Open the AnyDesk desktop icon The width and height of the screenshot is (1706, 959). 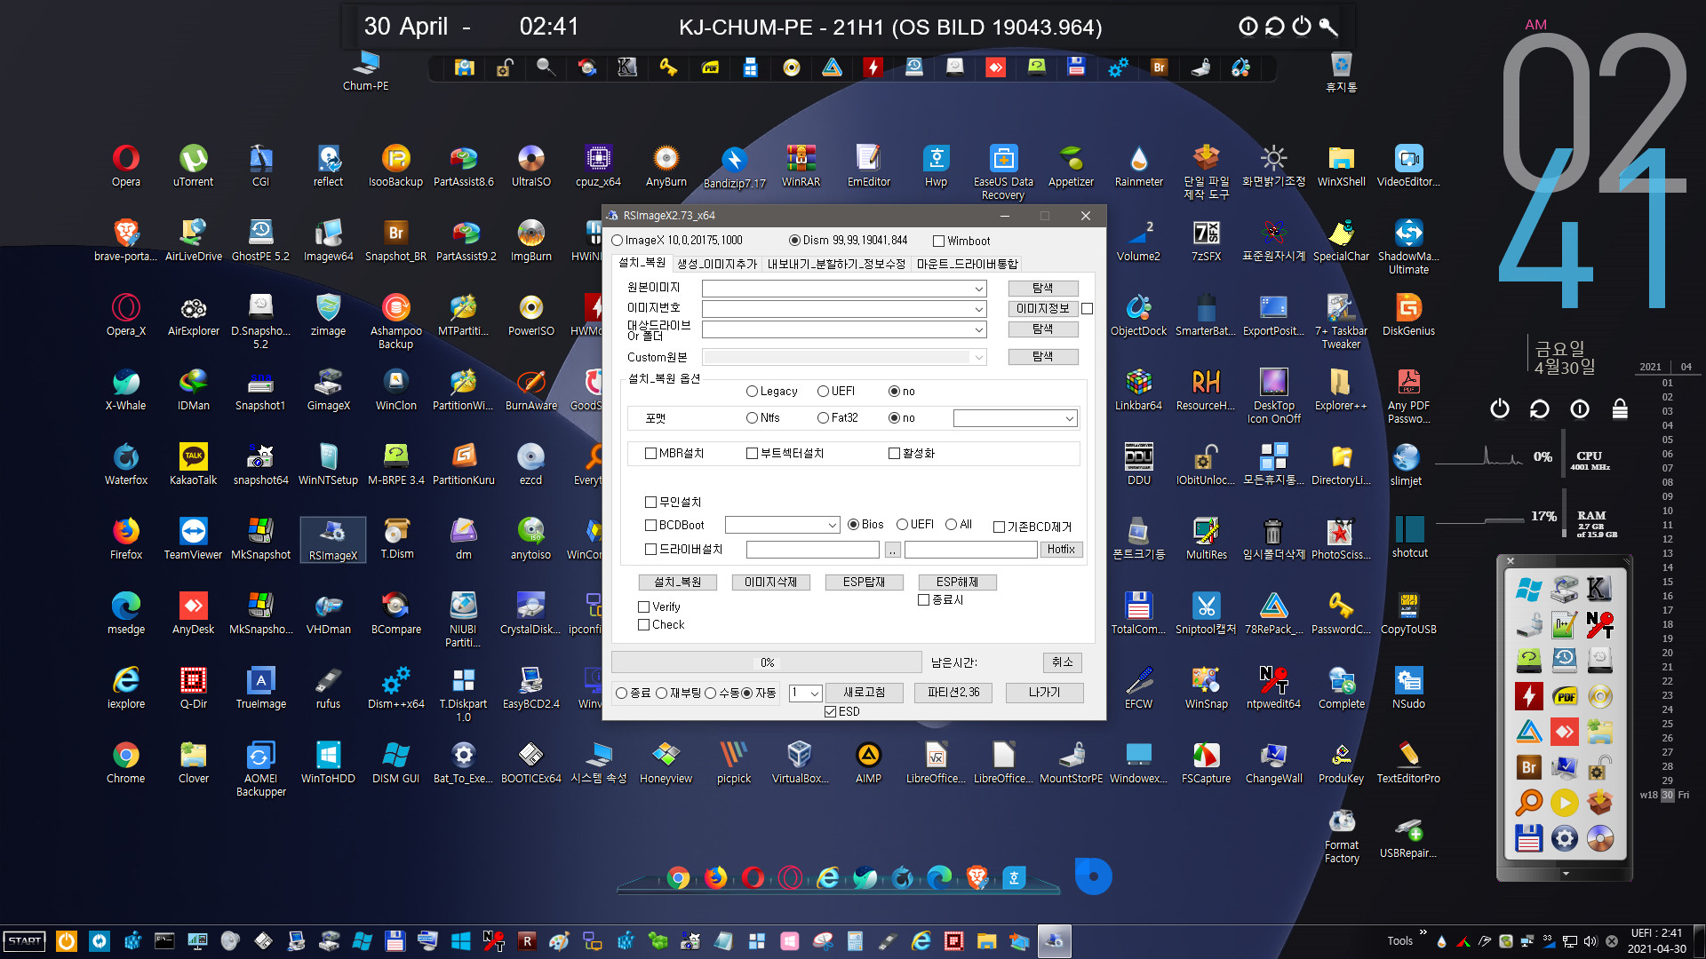(x=193, y=614)
